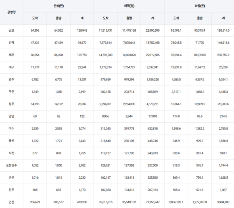The height and width of the screenshot is (208, 234).
Task: Click 사천 flight total 1,755
Action: (x=82, y=153)
